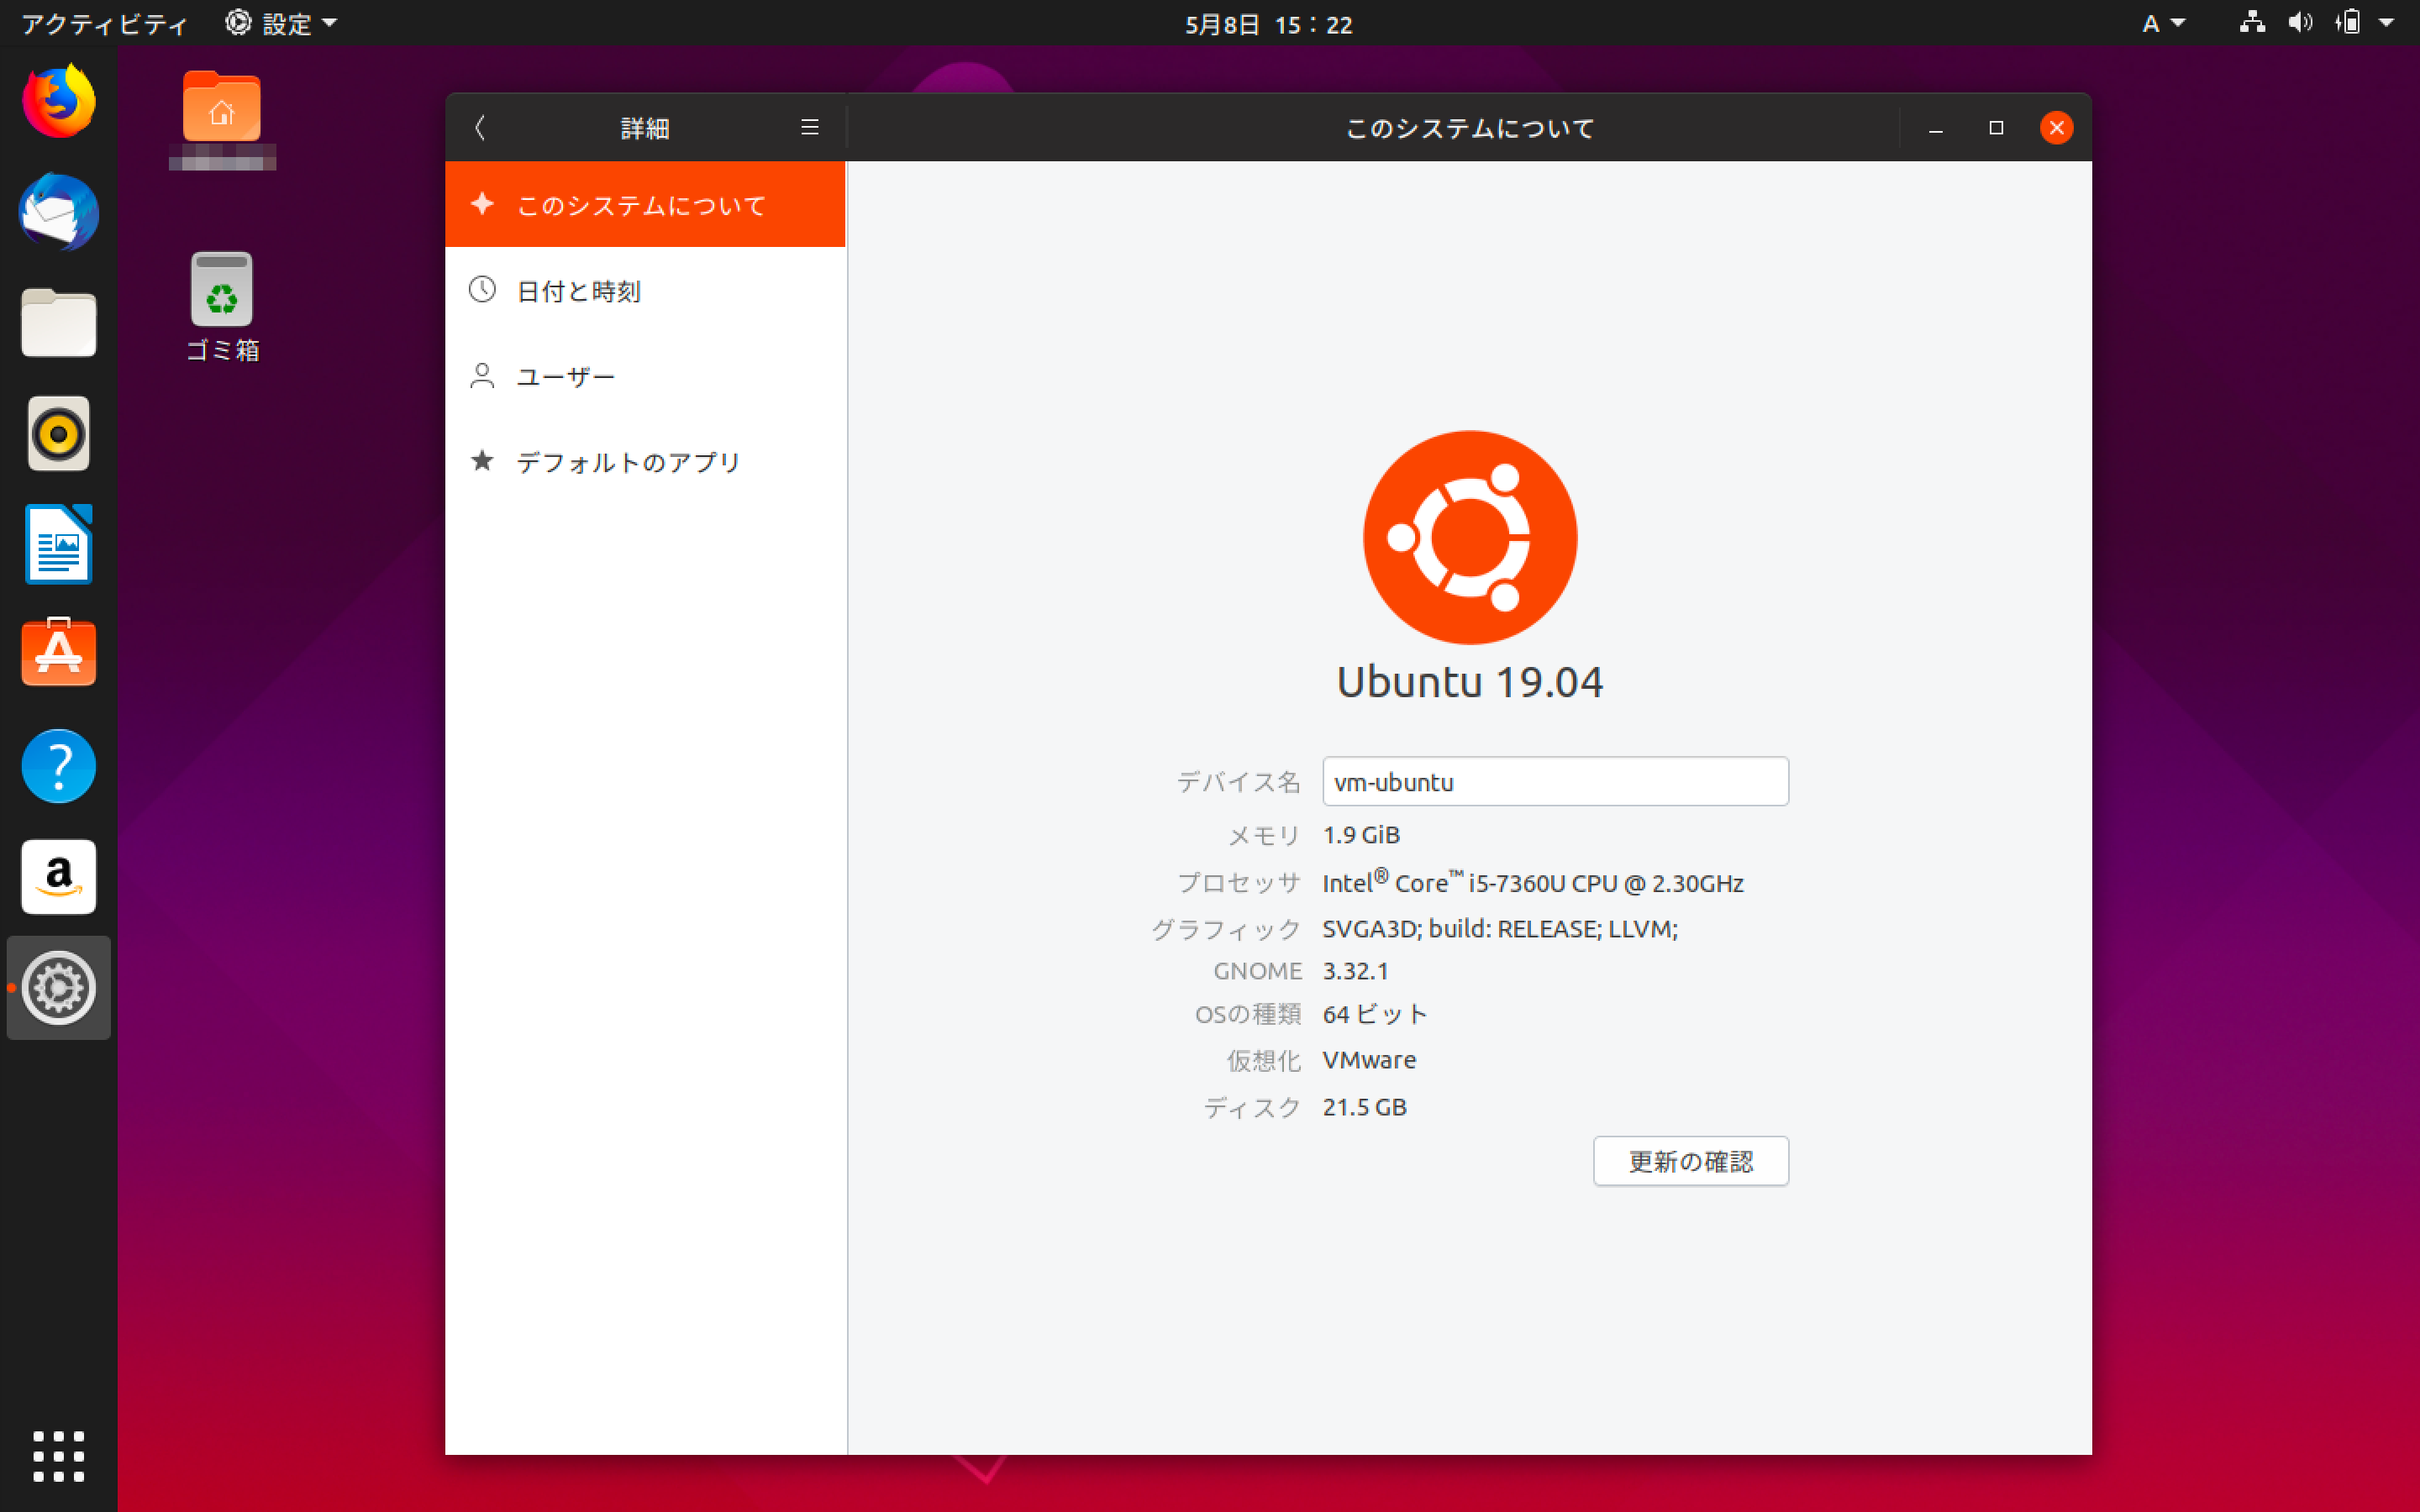Open the Home folder desktop icon
Screen dimensions: 2420x1512
pyautogui.click(x=222, y=107)
